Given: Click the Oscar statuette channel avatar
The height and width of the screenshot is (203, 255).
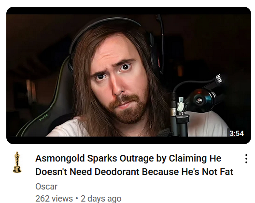Looking at the screenshot, I should click(x=17, y=162).
